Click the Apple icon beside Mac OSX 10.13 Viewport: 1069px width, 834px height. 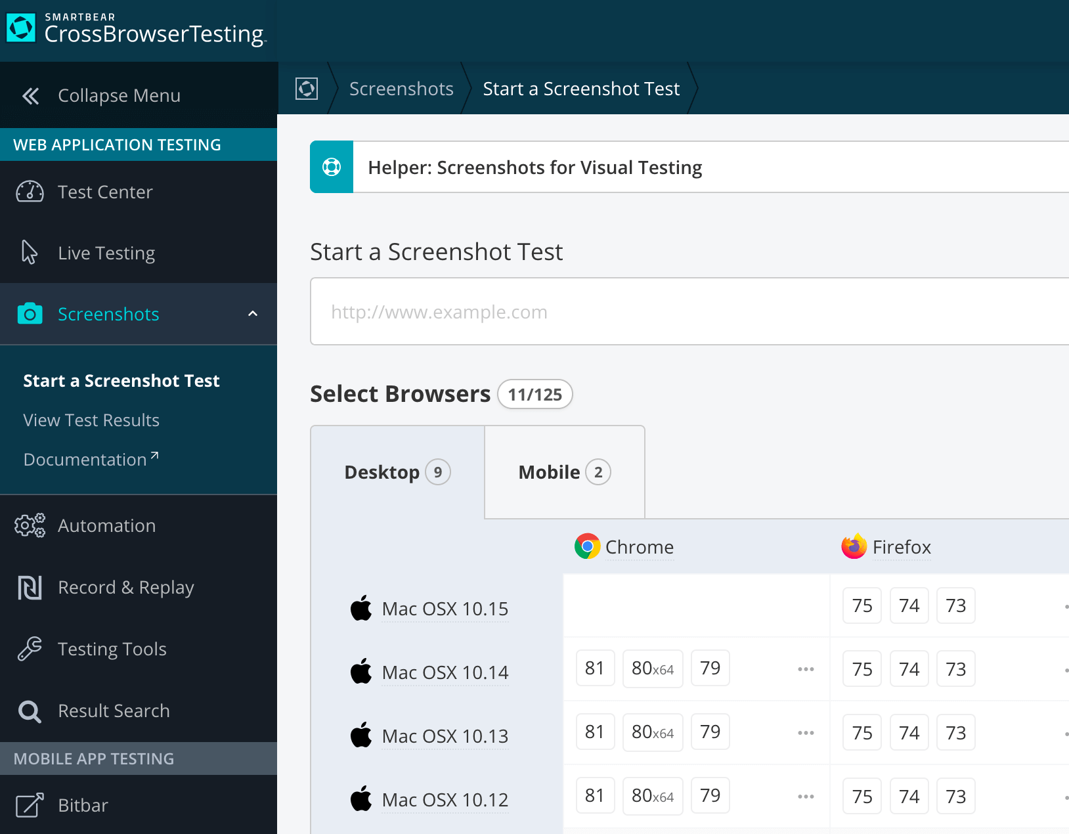tap(360, 735)
